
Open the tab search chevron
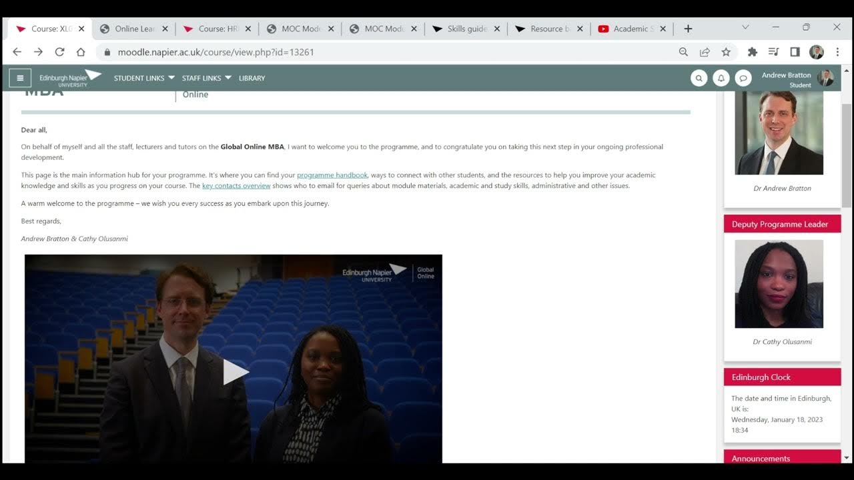coord(745,27)
